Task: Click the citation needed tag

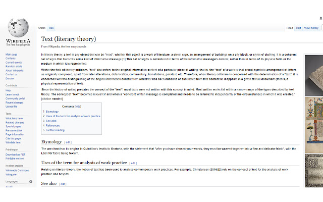Action: point(52,99)
